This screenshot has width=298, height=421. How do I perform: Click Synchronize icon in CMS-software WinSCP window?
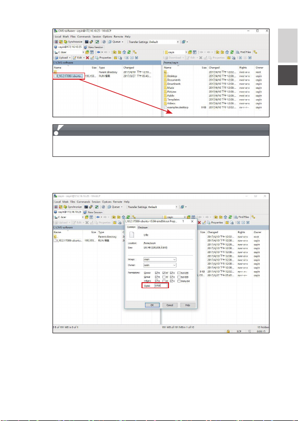click(x=65, y=42)
